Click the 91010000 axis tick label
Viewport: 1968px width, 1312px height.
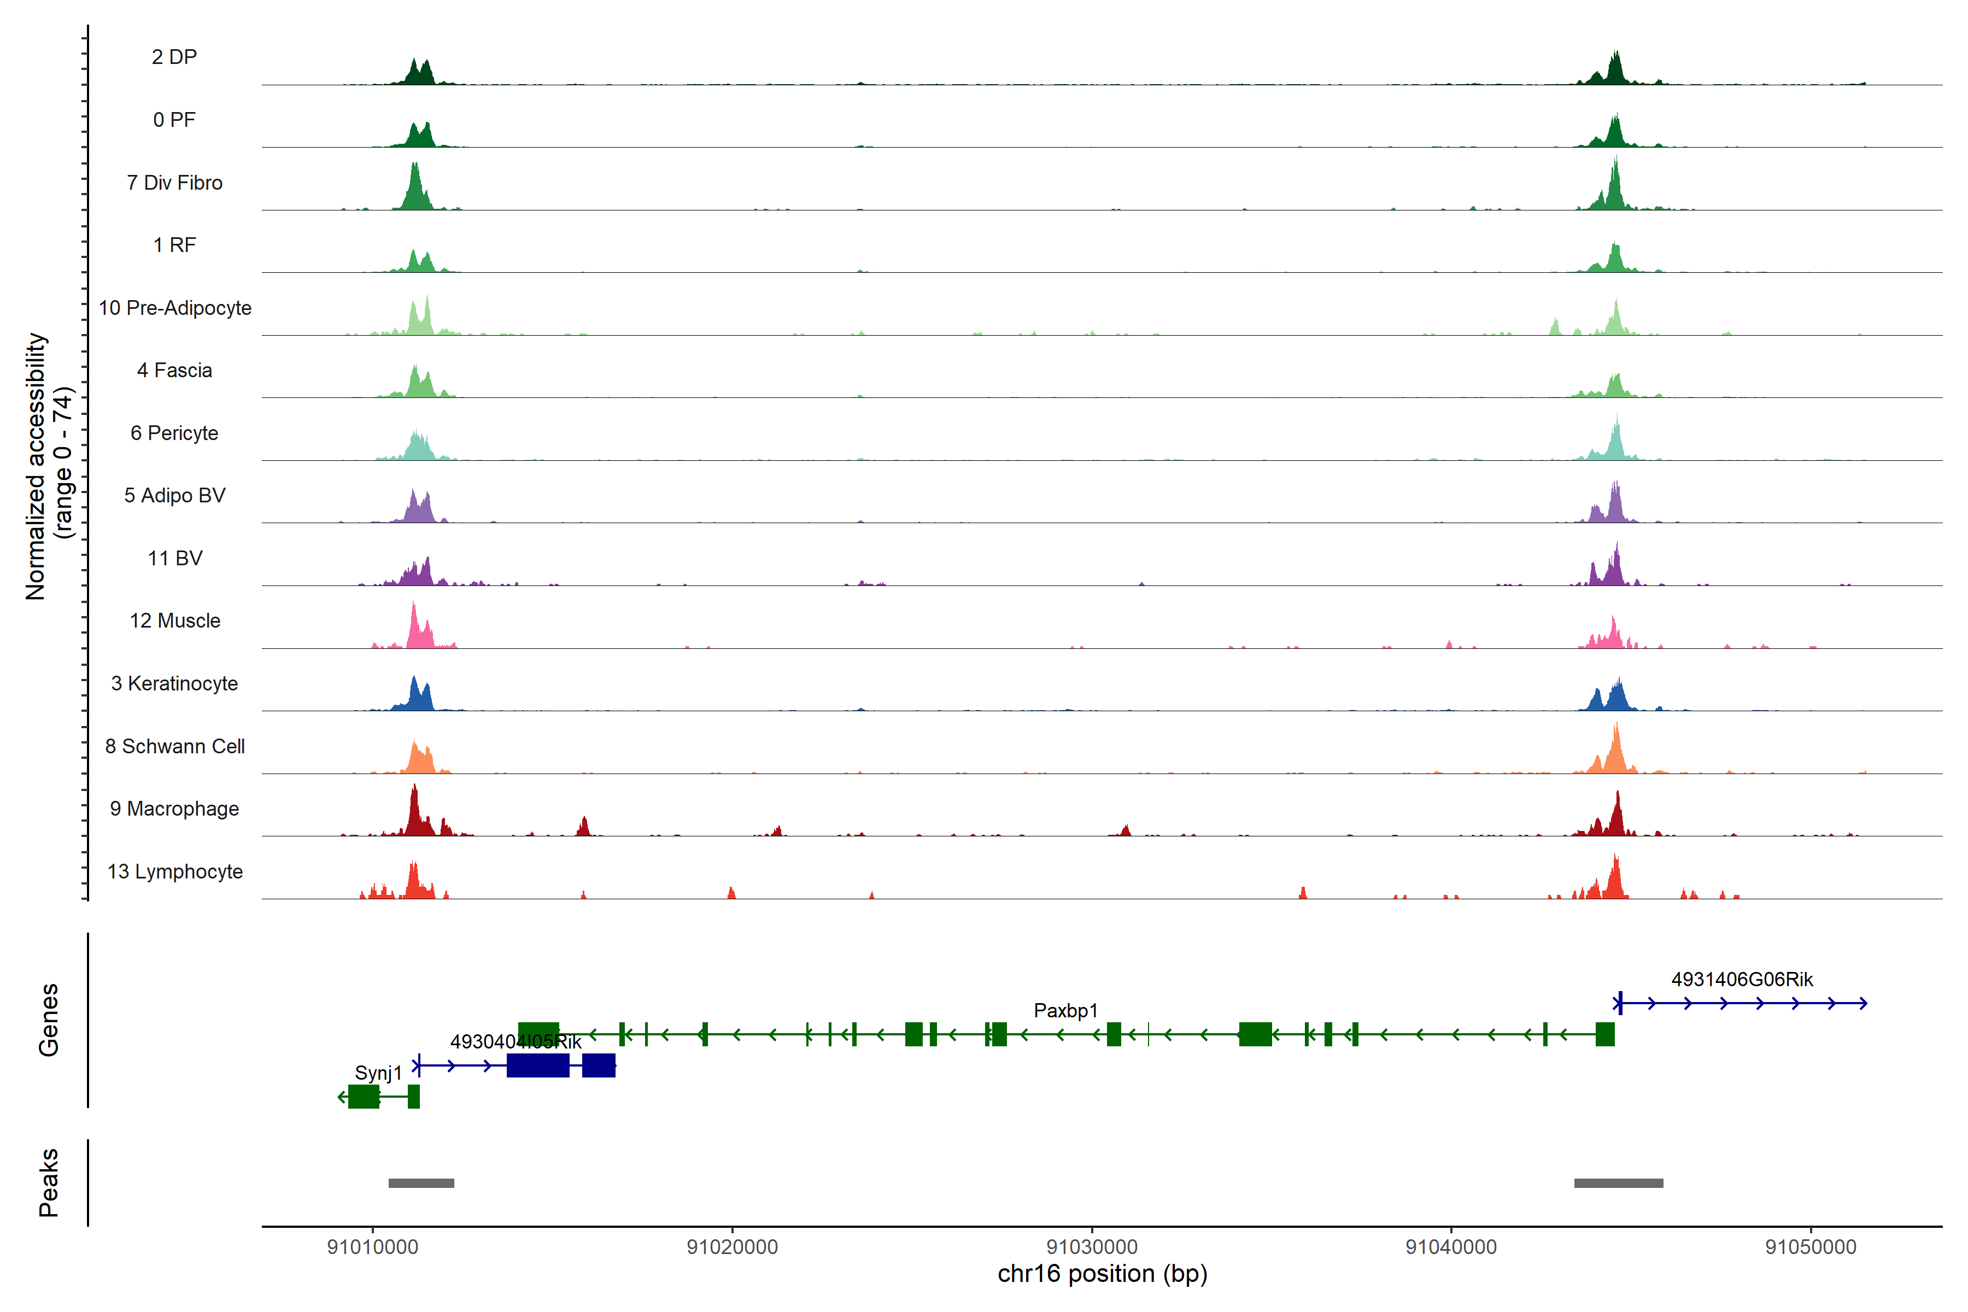pos(372,1247)
